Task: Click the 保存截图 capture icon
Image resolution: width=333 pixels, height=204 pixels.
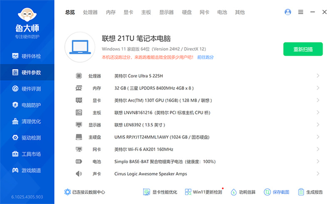Action: point(267,192)
